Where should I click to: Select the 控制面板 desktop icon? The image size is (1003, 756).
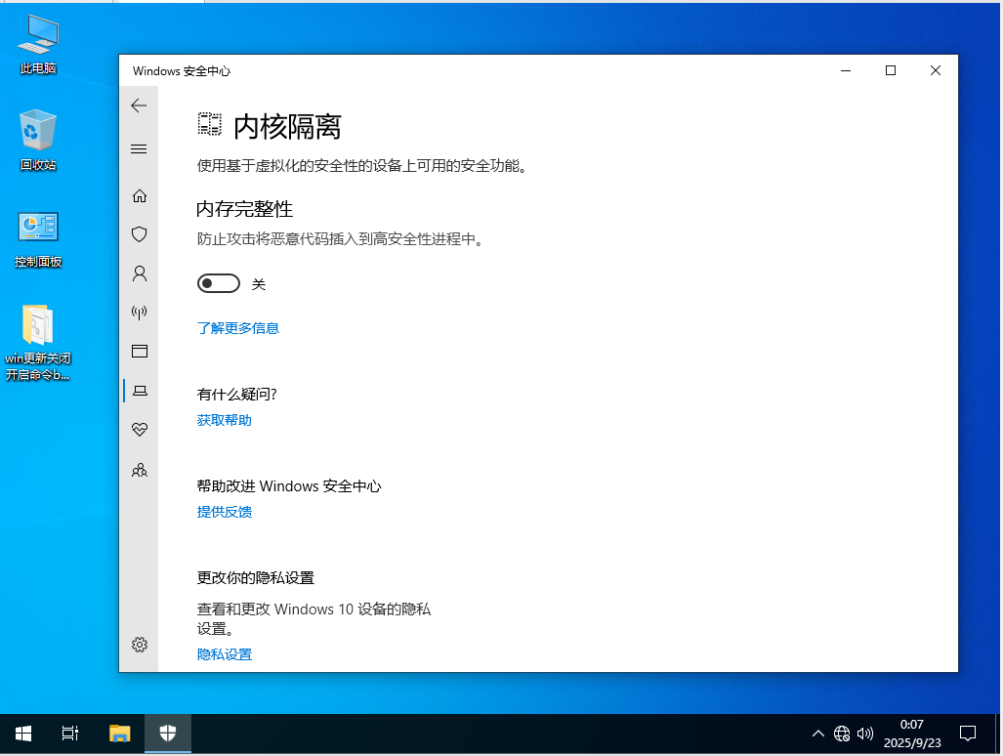(38, 238)
